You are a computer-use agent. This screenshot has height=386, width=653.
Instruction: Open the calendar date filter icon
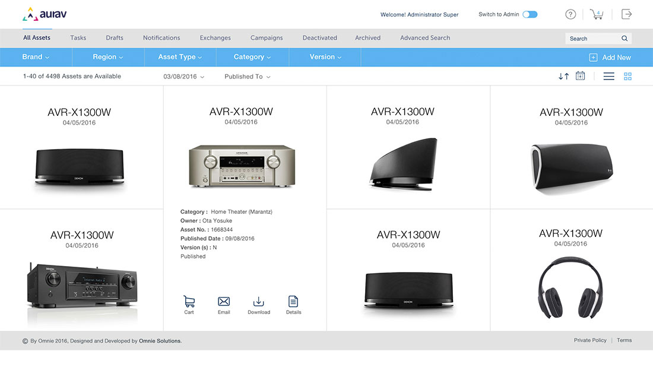(x=580, y=76)
